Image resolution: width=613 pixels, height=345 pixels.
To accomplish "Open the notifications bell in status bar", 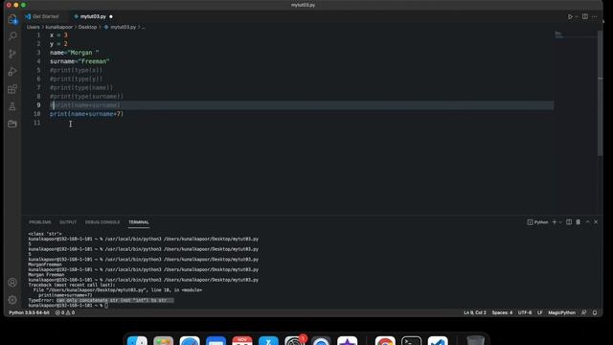I will point(595,312).
